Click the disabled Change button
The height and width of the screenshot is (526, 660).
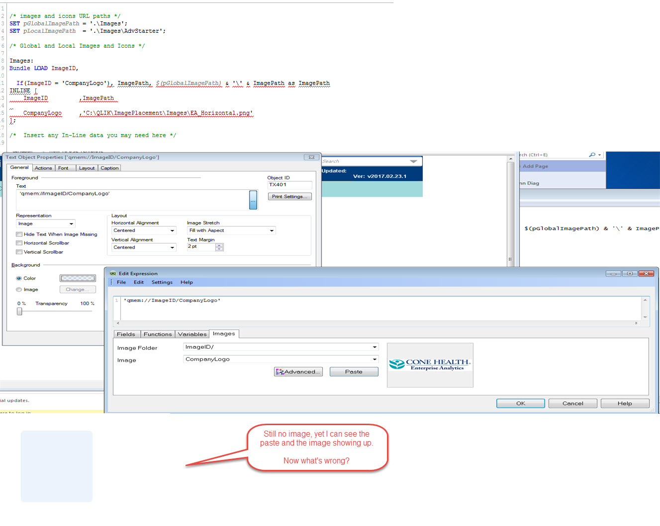coord(78,290)
